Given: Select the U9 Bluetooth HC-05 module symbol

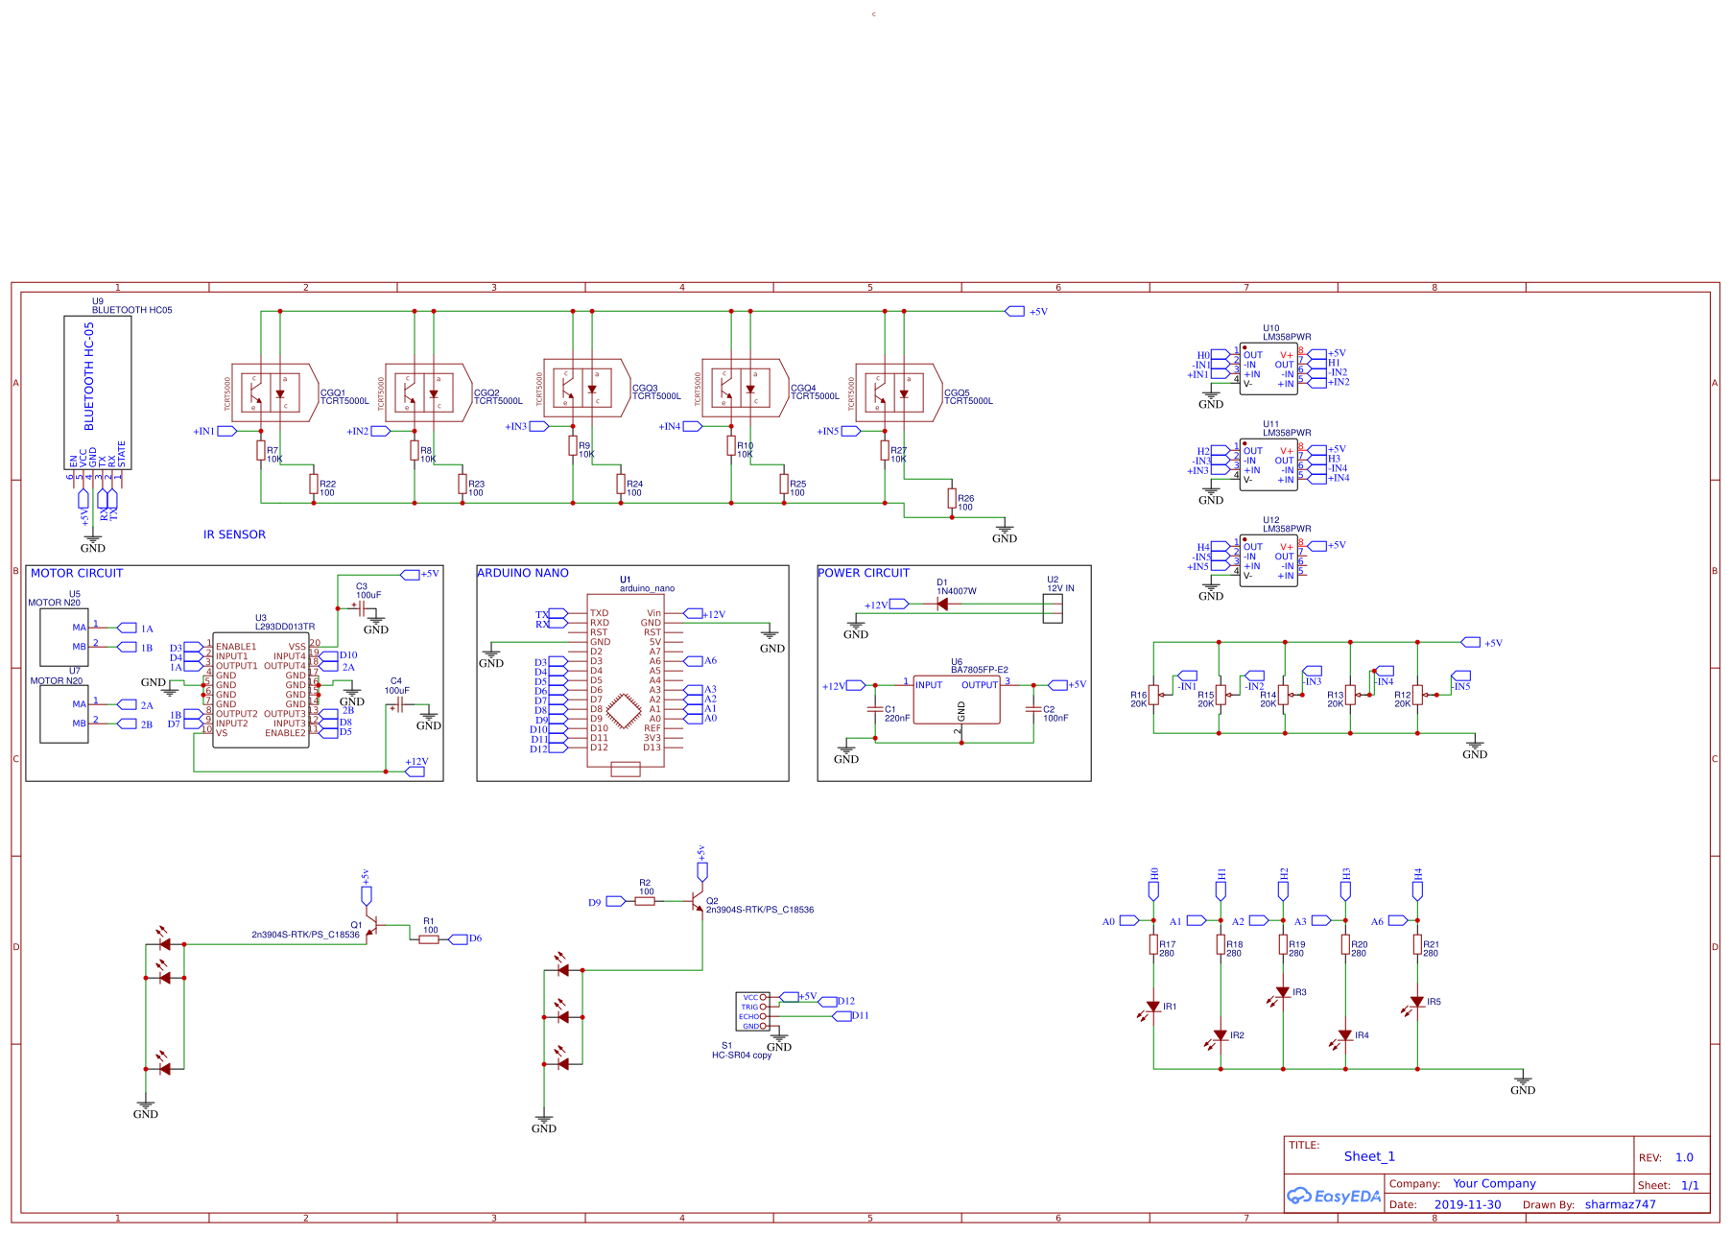Looking at the screenshot, I should (97, 392).
